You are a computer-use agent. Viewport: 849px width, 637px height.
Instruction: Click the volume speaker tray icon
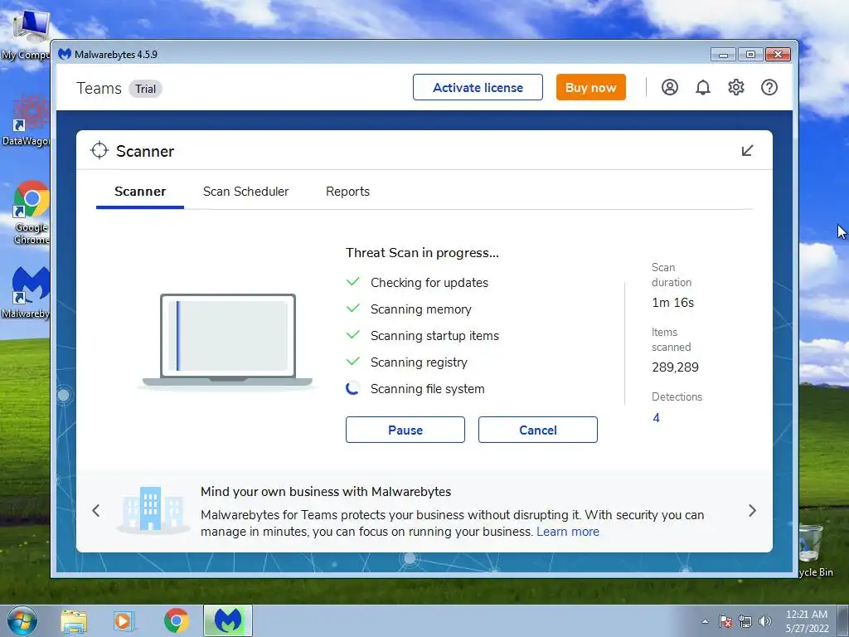(x=765, y=621)
